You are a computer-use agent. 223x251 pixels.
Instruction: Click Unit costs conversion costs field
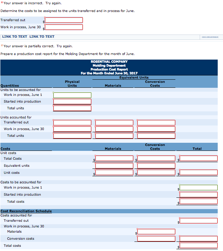point(156,172)
